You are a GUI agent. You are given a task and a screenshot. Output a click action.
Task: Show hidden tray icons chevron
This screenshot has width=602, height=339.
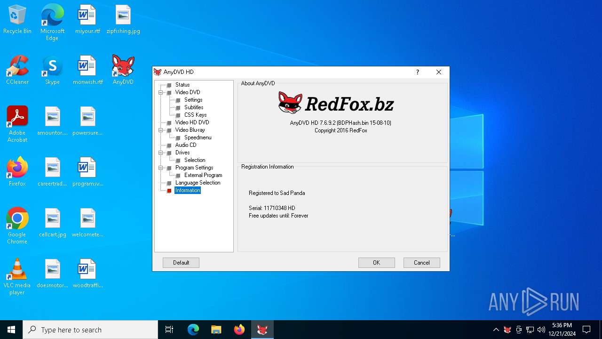496,330
